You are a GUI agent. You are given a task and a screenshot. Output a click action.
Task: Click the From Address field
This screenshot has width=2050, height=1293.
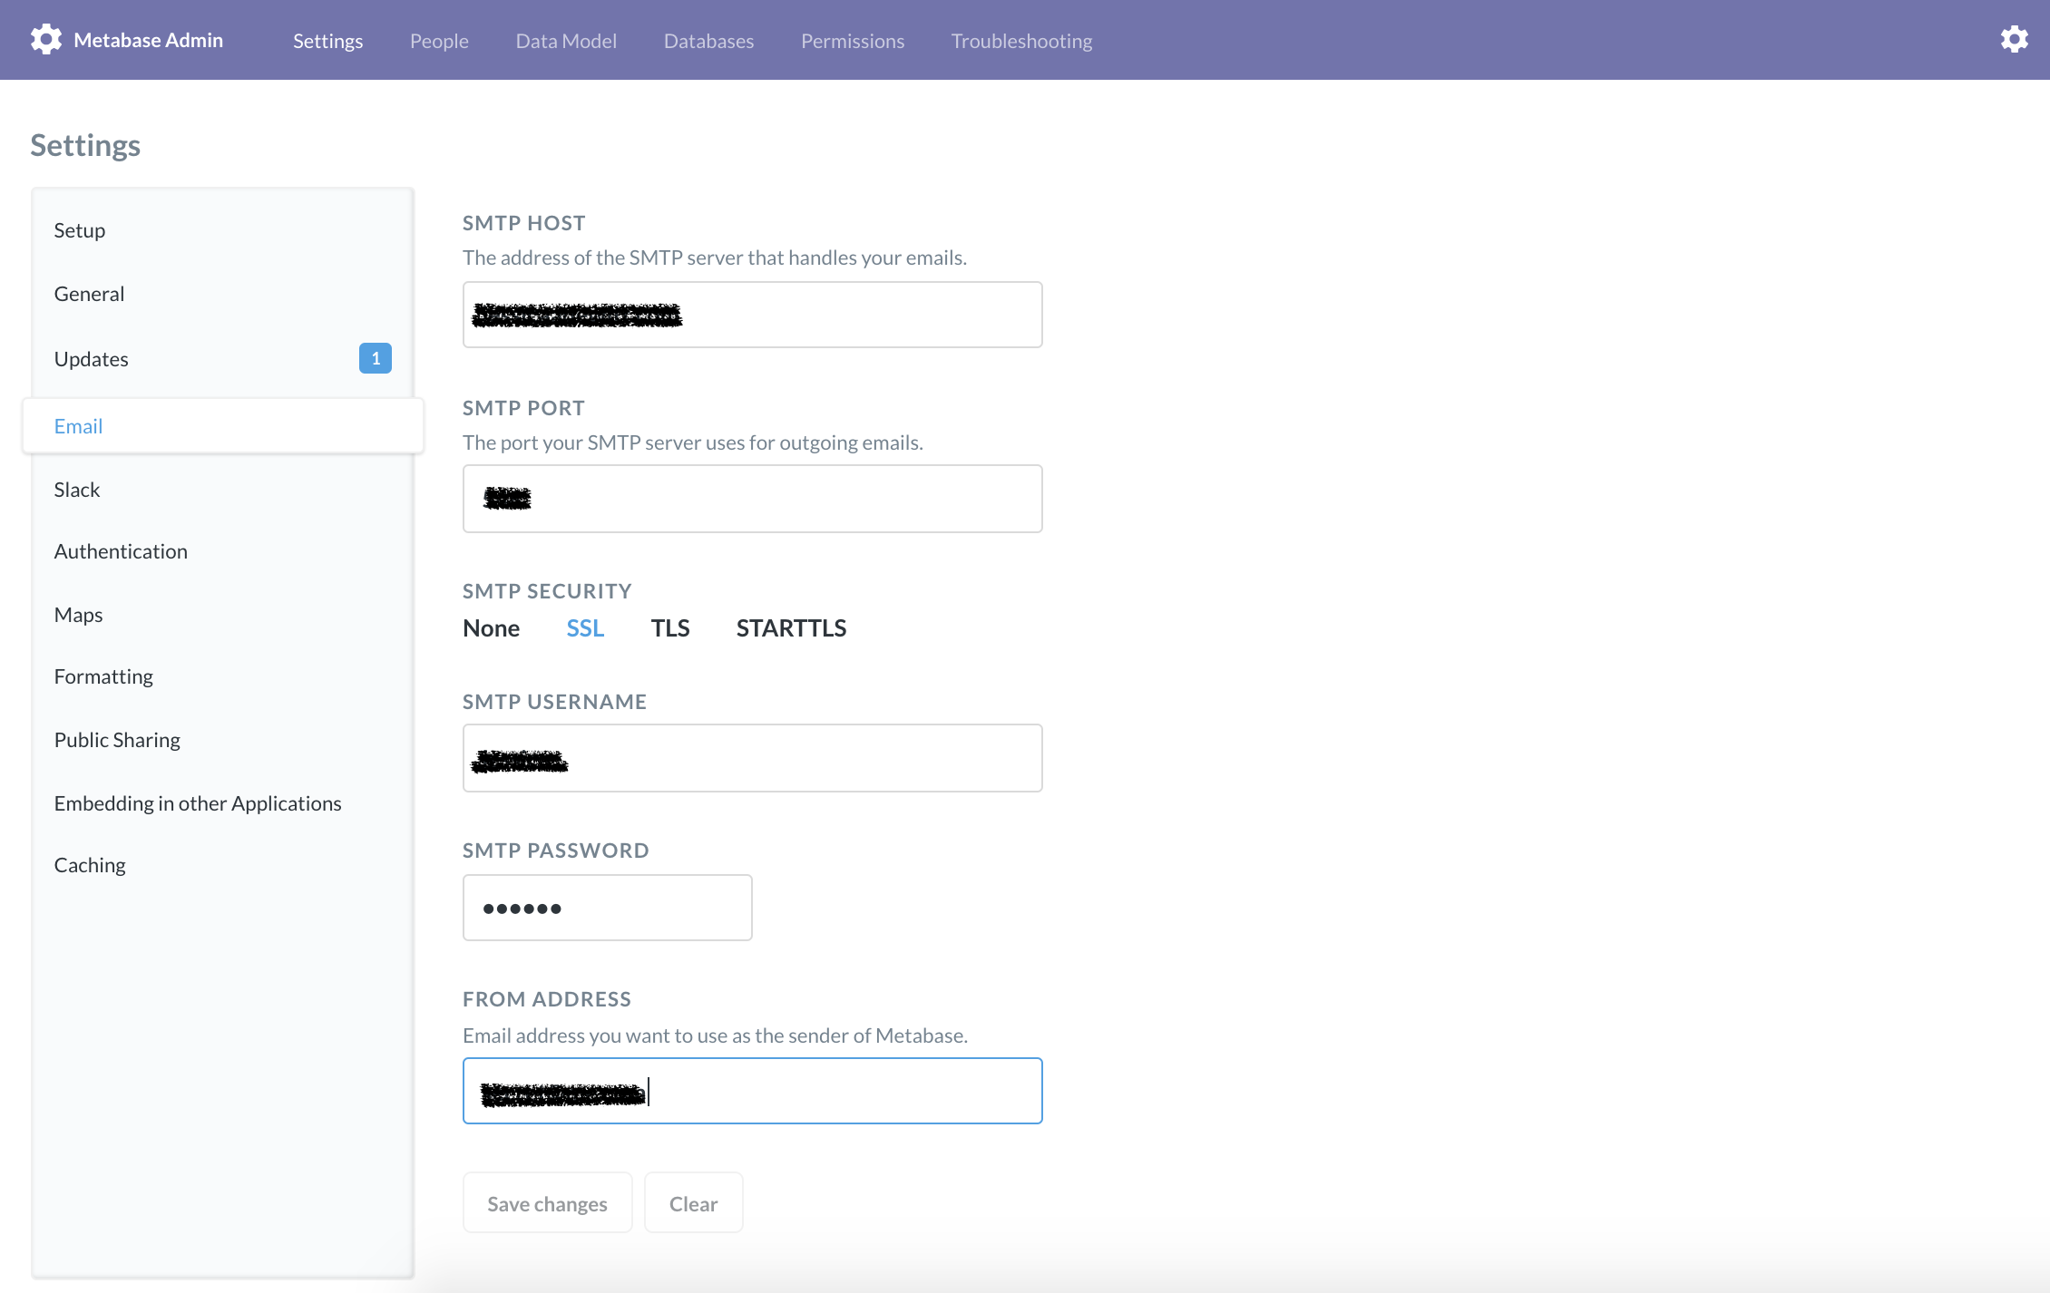pos(751,1091)
